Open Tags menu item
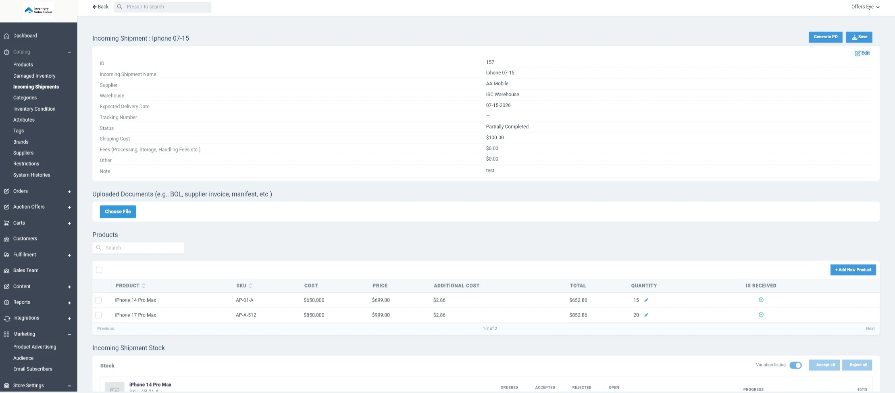Screen dimensions: 895x393 pyautogui.click(x=19, y=131)
